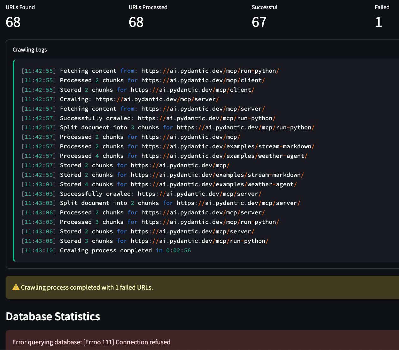Click the 'Failed' metric label
Screen dimensions: 399x350
tap(382, 7)
